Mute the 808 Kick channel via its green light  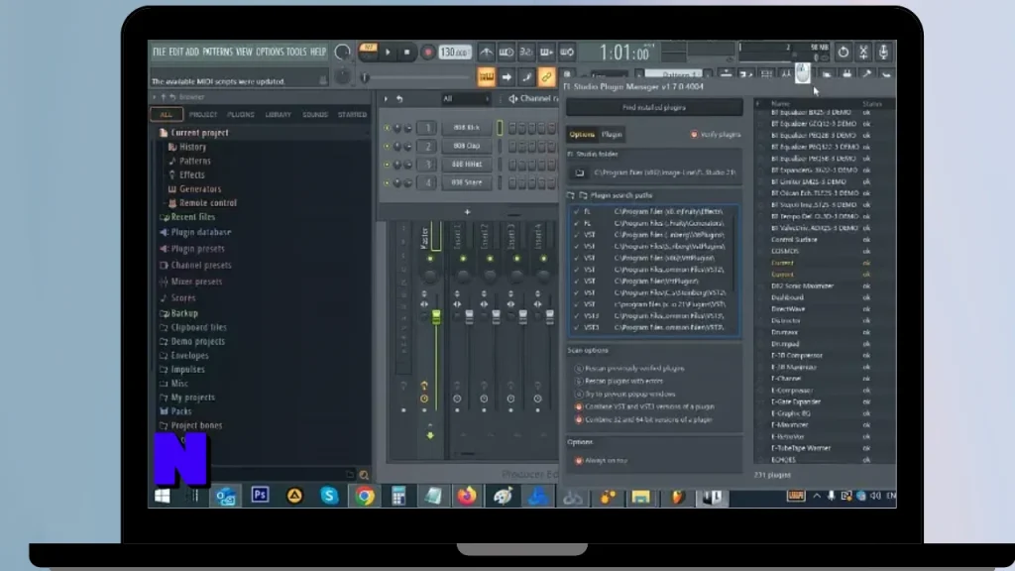[388, 128]
